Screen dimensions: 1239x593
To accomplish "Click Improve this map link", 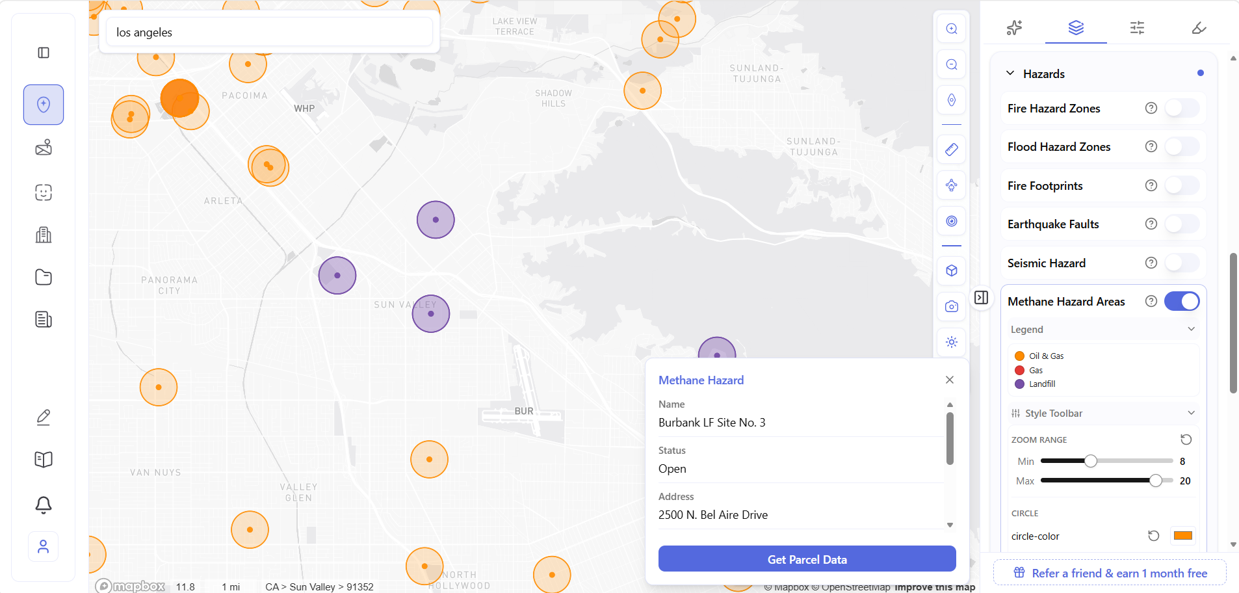I will [935, 587].
